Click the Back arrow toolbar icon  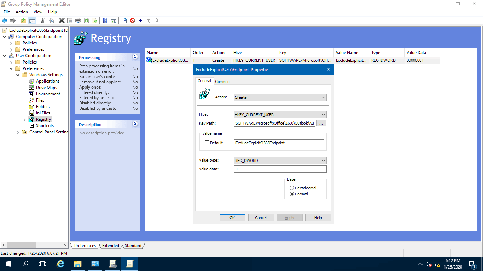click(x=5, y=20)
